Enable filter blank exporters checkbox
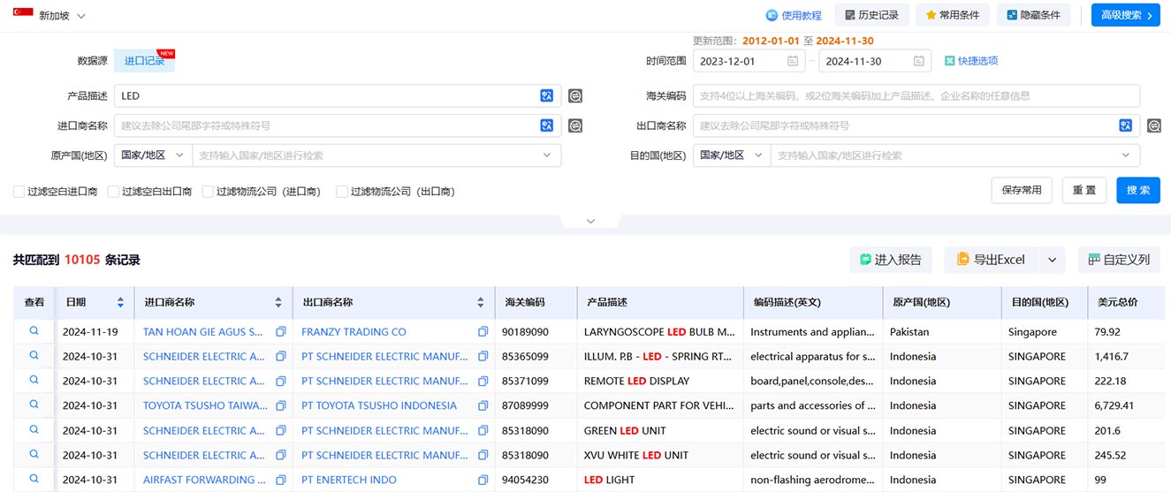The width and height of the screenshot is (1171, 492). 113,192
